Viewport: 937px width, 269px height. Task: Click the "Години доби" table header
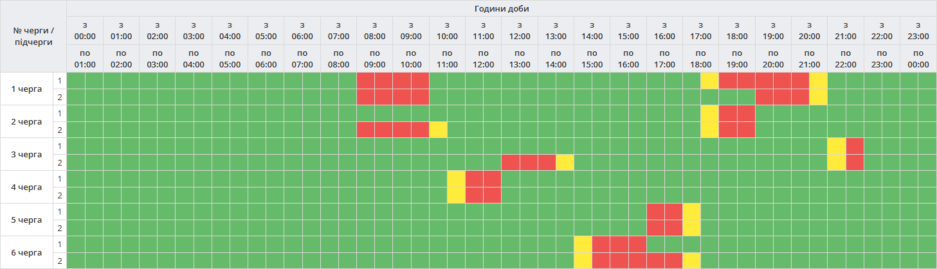pos(501,8)
